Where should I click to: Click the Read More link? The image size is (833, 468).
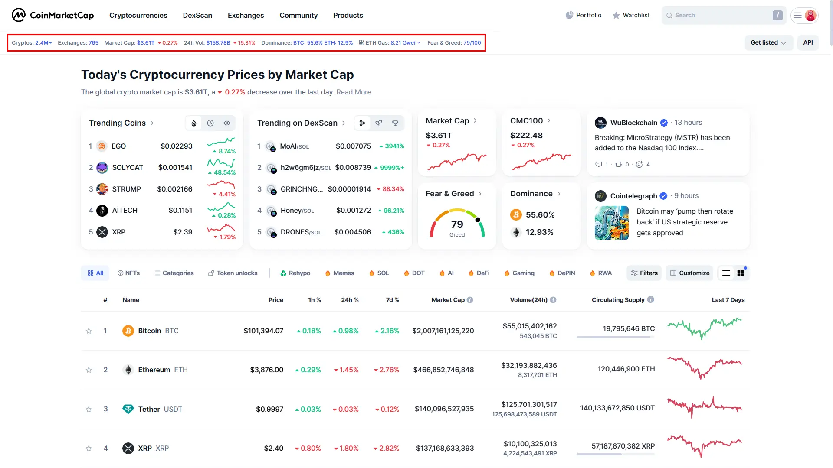(354, 92)
